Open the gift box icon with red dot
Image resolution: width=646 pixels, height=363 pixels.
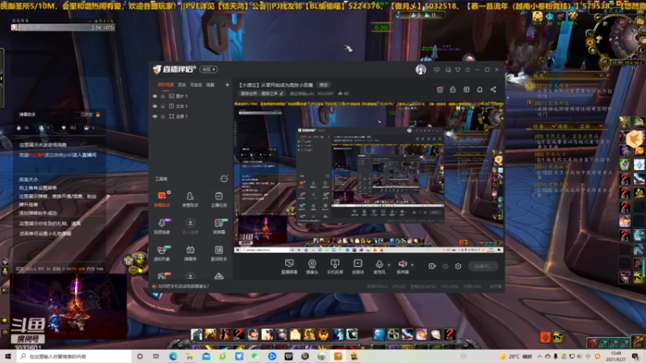pyautogui.click(x=439, y=90)
